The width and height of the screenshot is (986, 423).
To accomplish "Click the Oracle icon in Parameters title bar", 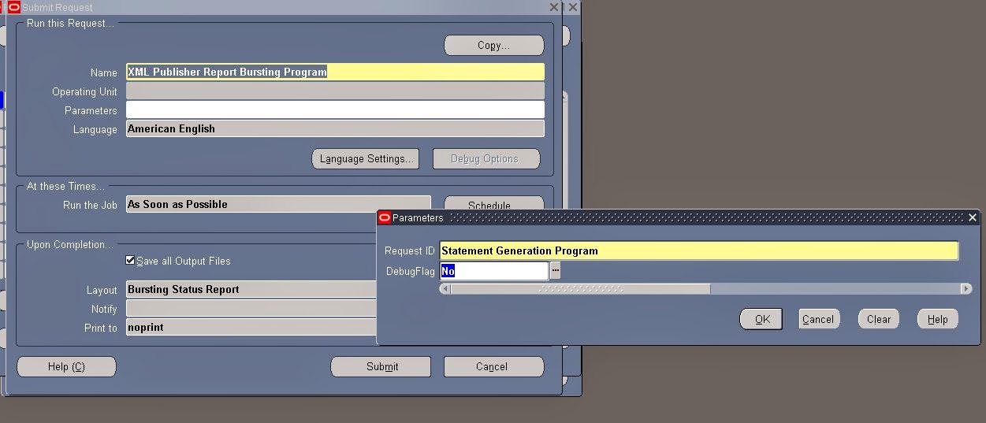I will [x=385, y=217].
